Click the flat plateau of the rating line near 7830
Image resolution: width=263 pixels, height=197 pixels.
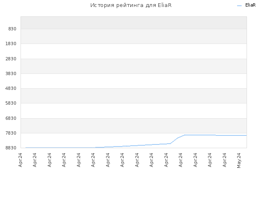click(200, 135)
